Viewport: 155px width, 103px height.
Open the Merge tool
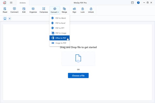point(64,10)
